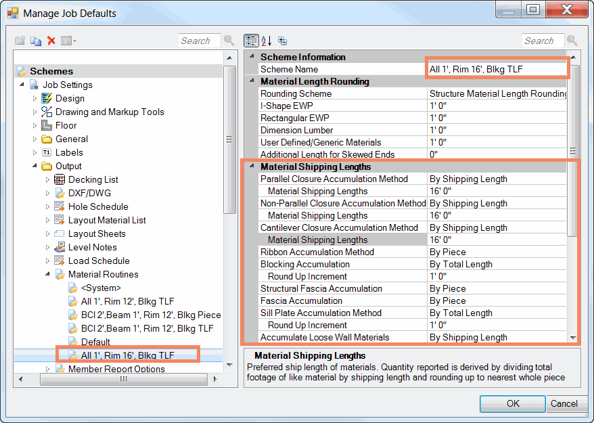
Task: Expand the DXF/DWG node
Action: click(x=47, y=193)
